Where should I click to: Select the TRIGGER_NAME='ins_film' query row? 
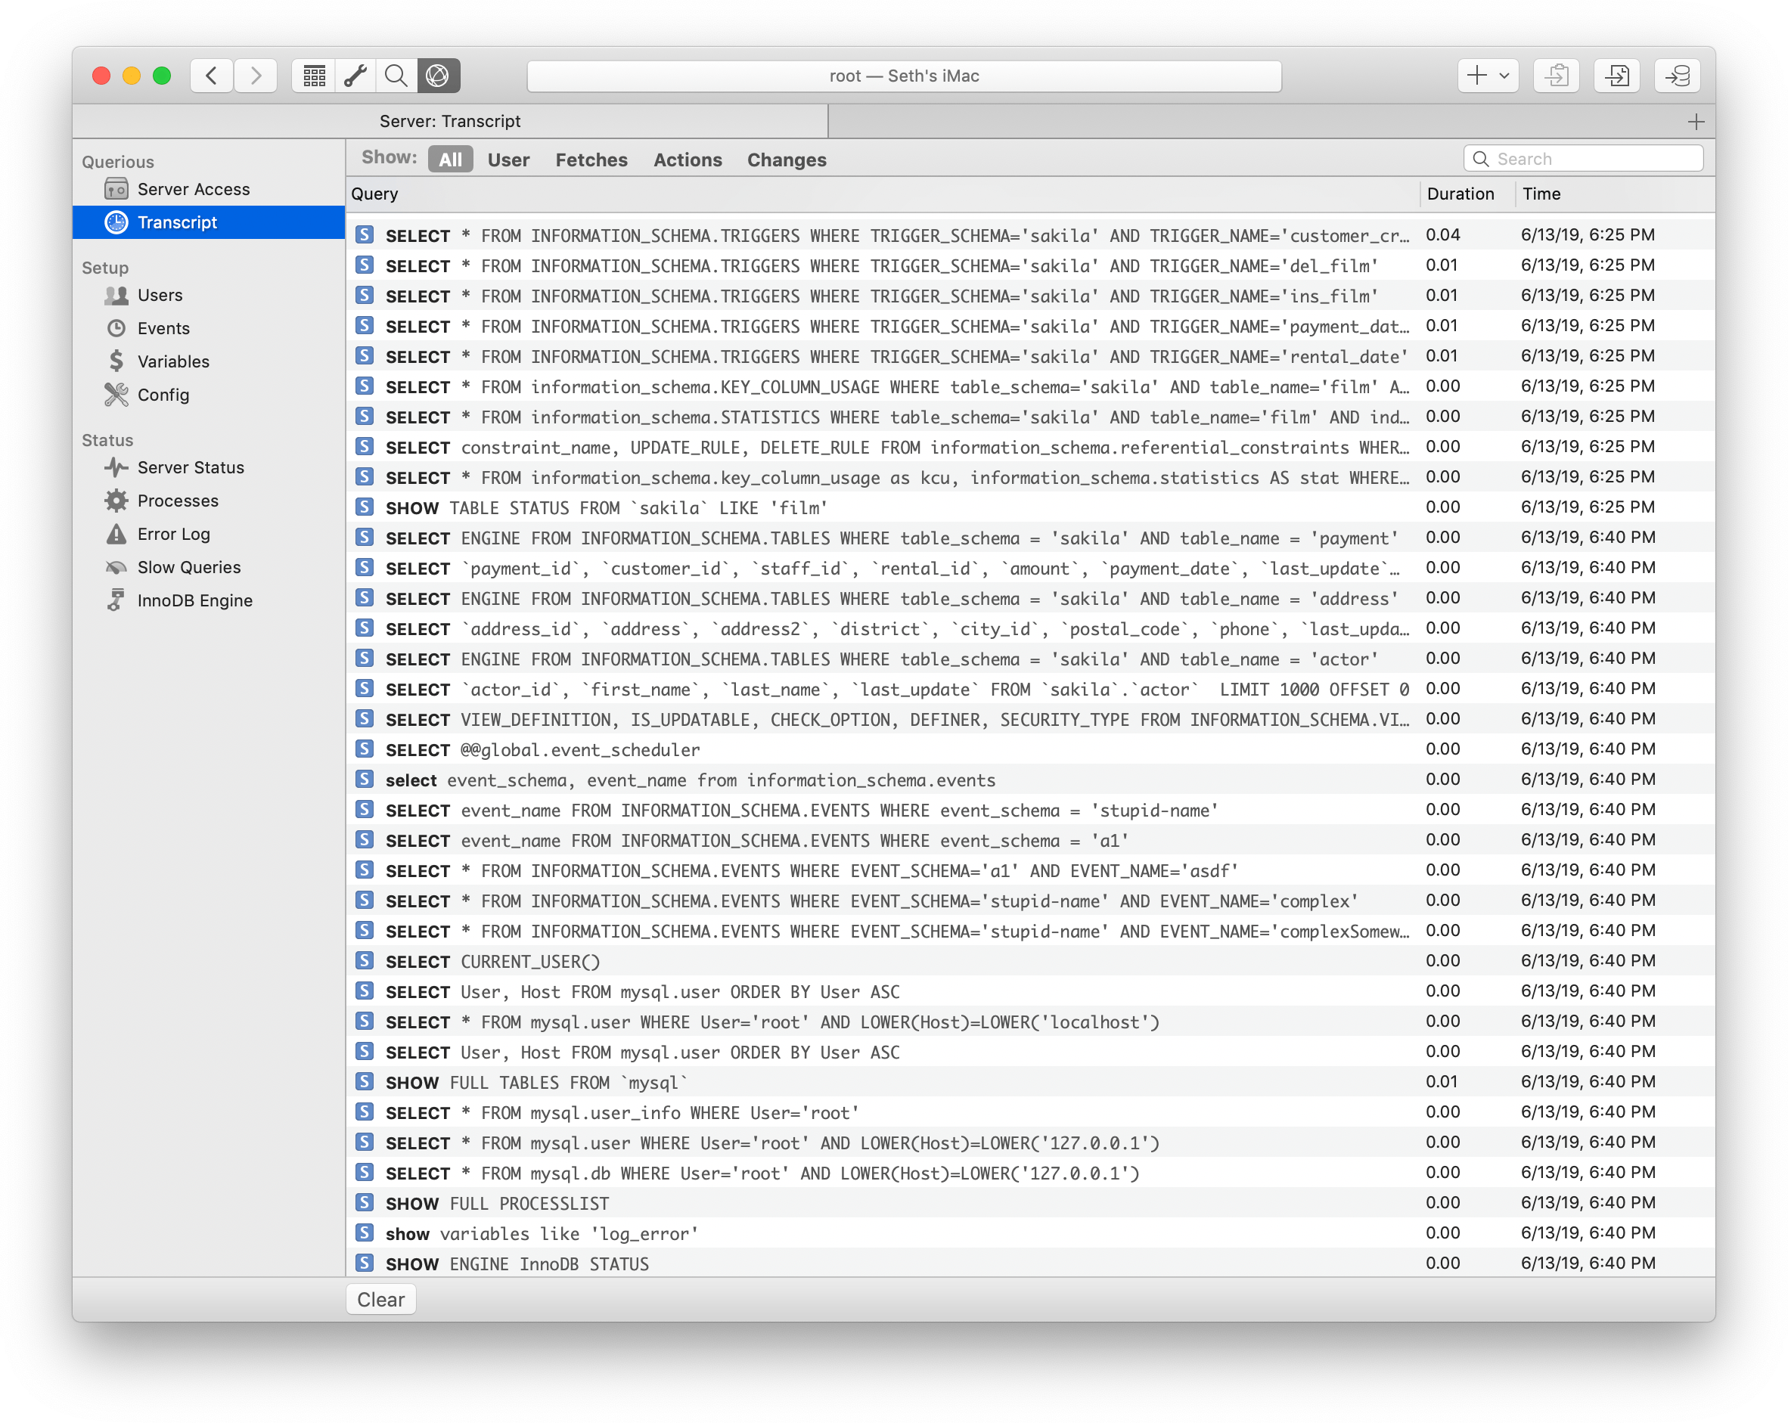(1030, 295)
